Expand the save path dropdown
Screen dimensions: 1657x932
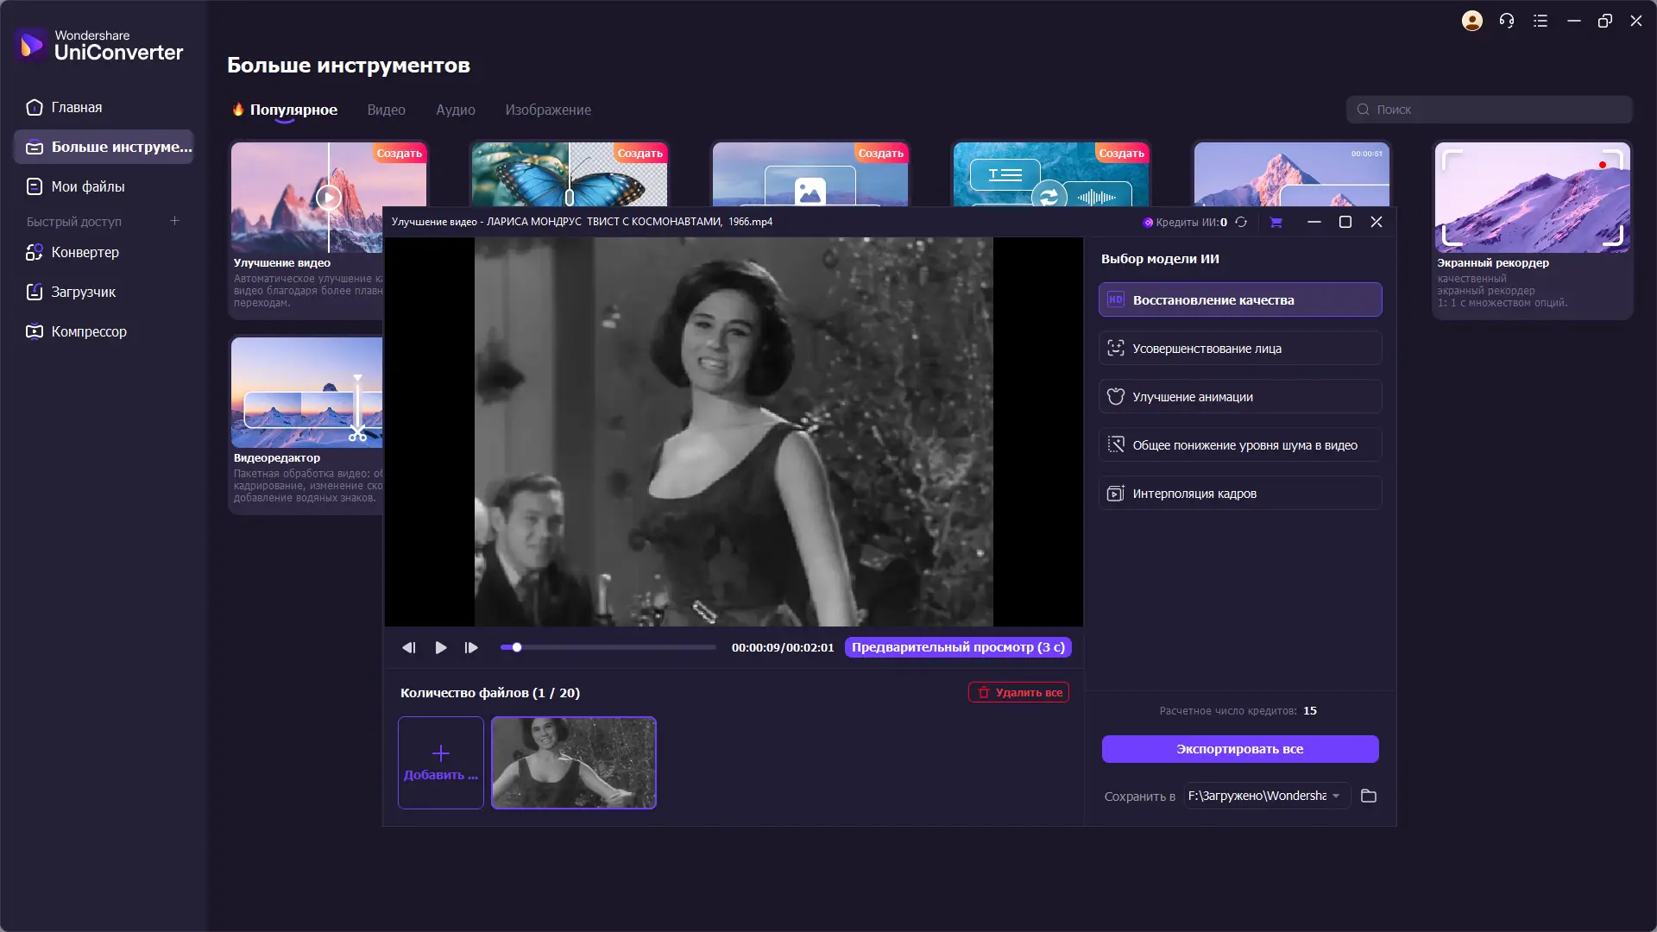point(1336,796)
